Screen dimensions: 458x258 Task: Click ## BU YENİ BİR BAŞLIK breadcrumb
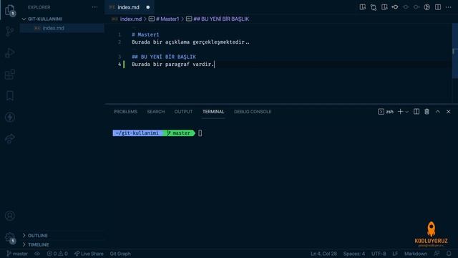(x=221, y=19)
